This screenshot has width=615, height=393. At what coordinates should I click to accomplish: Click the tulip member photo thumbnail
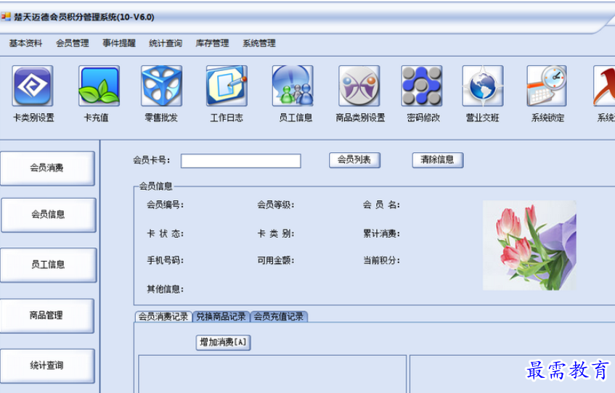click(529, 245)
